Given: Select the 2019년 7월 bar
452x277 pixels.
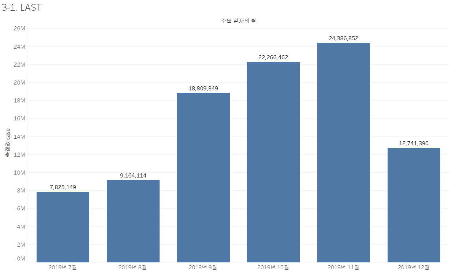Looking at the screenshot, I should click(x=63, y=227).
